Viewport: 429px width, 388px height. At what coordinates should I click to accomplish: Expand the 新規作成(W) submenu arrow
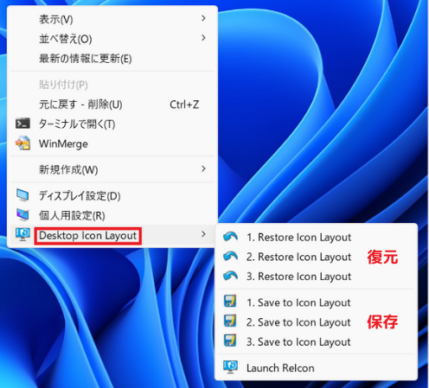pos(203,169)
